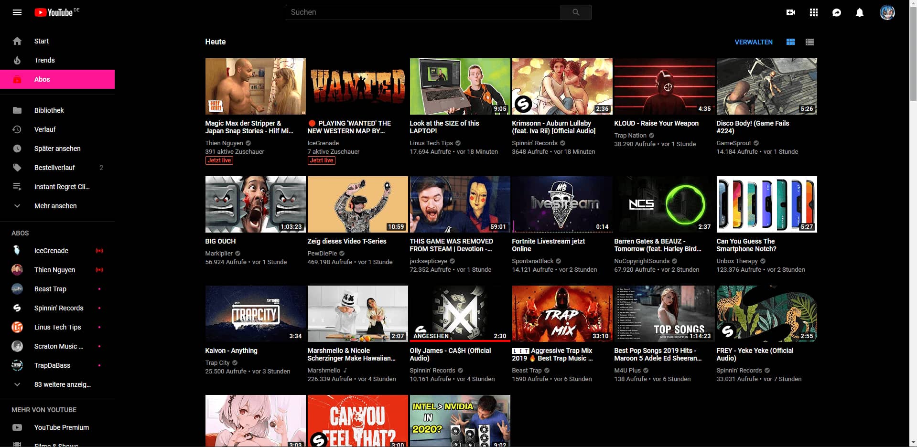Open the messages icon in header
This screenshot has width=917, height=447.
[837, 12]
